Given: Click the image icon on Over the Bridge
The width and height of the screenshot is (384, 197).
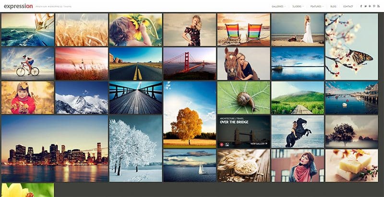Looking at the screenshot, I should (227, 144).
